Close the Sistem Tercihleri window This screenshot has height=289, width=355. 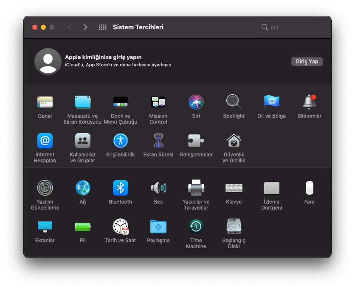[x=35, y=27]
